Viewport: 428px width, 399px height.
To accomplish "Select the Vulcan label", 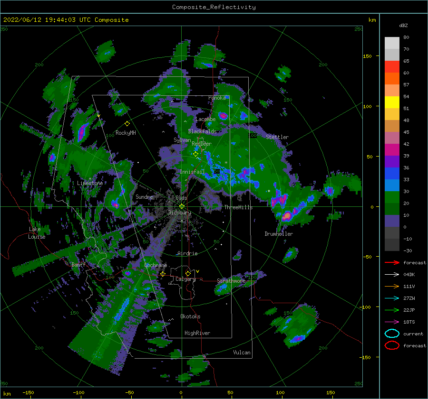I will coord(242,353).
